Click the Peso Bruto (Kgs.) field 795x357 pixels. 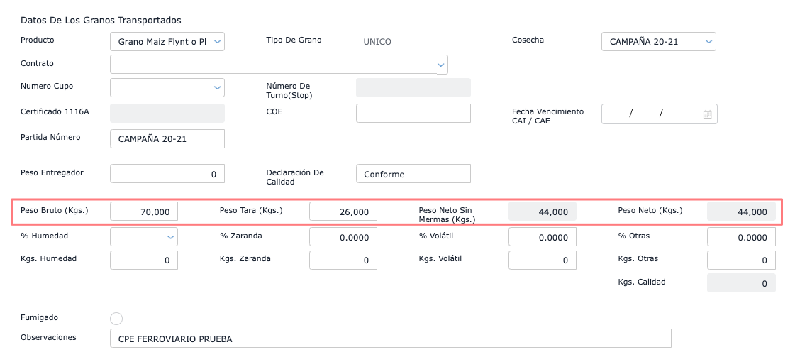144,212
